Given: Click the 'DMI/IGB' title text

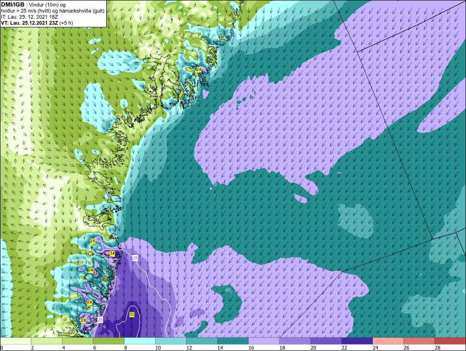Looking at the screenshot, I should [x=13, y=5].
